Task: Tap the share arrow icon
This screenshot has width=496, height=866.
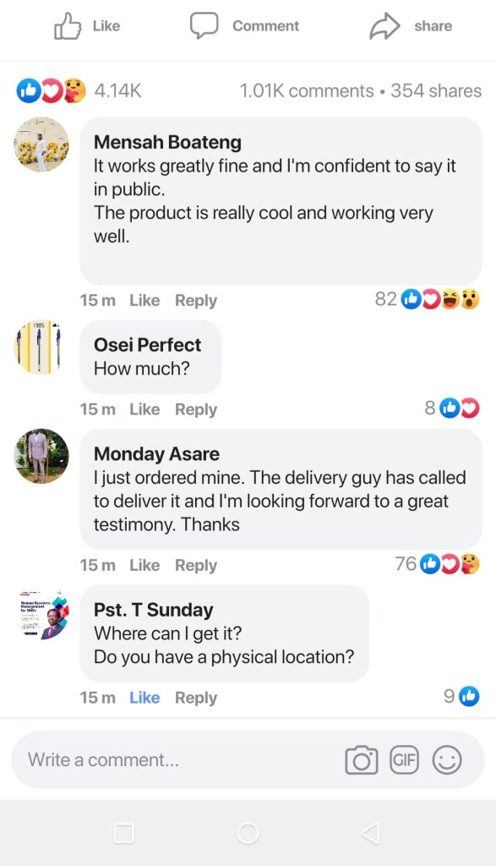Action: 384,26
